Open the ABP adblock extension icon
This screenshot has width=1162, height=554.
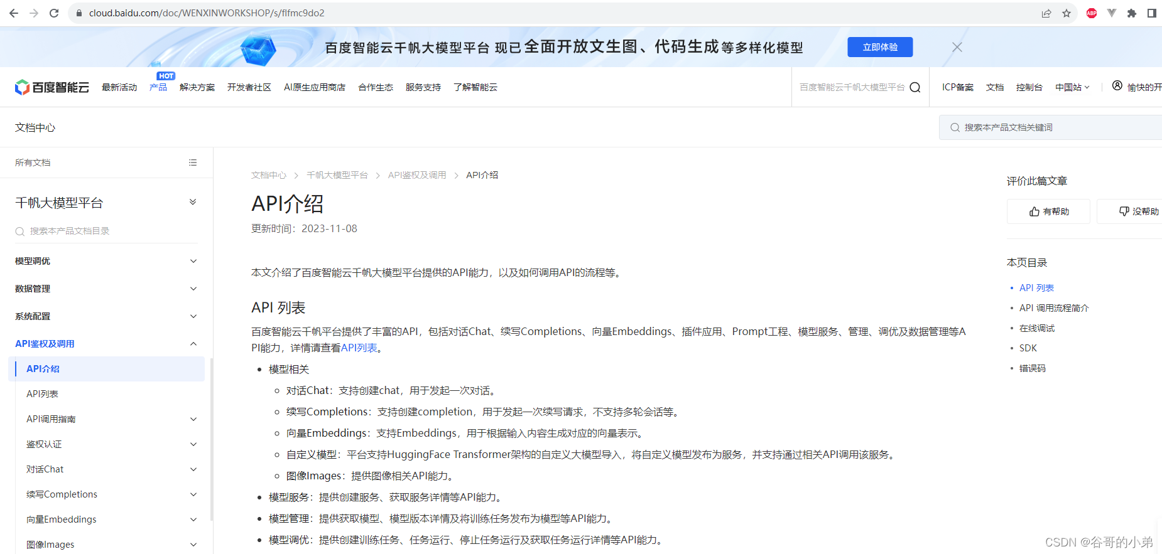click(1092, 13)
